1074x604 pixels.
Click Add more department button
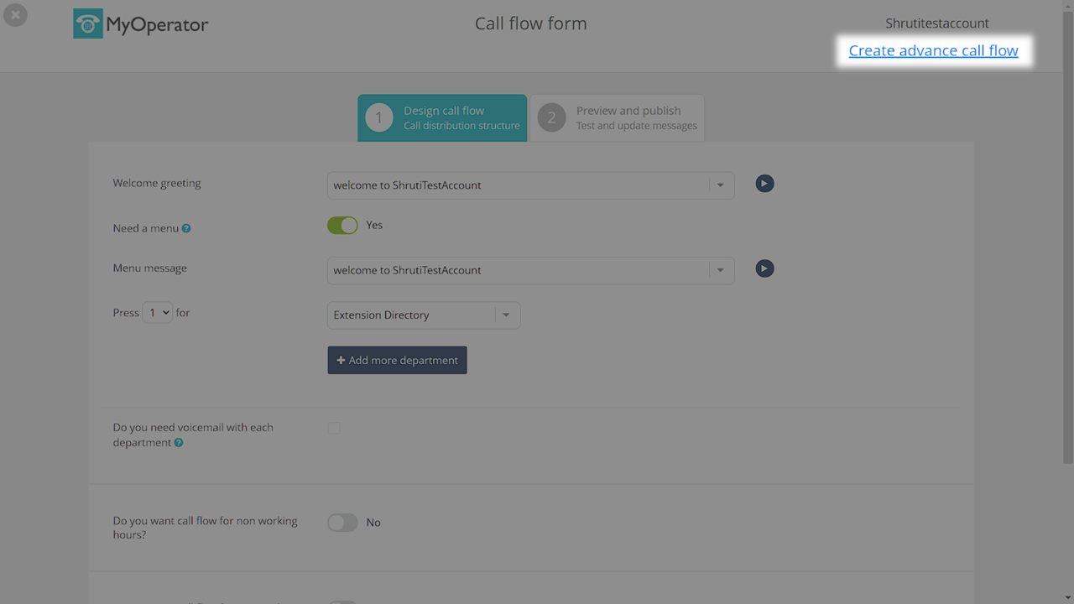pyautogui.click(x=397, y=360)
